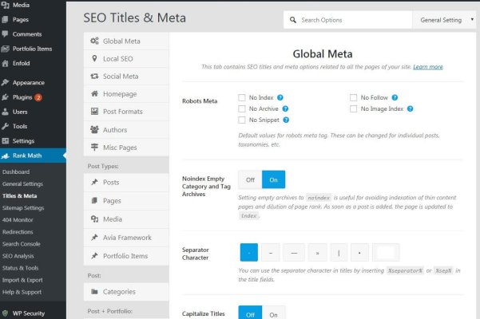Image resolution: width=480 pixels, height=319 pixels.
Task: Click the custom separator input box
Action: (386, 252)
